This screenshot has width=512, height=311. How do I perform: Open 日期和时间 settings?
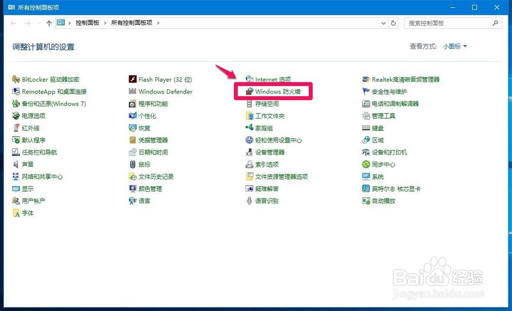coord(152,152)
